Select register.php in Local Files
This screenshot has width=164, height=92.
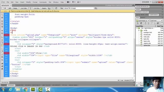(x=147, y=43)
